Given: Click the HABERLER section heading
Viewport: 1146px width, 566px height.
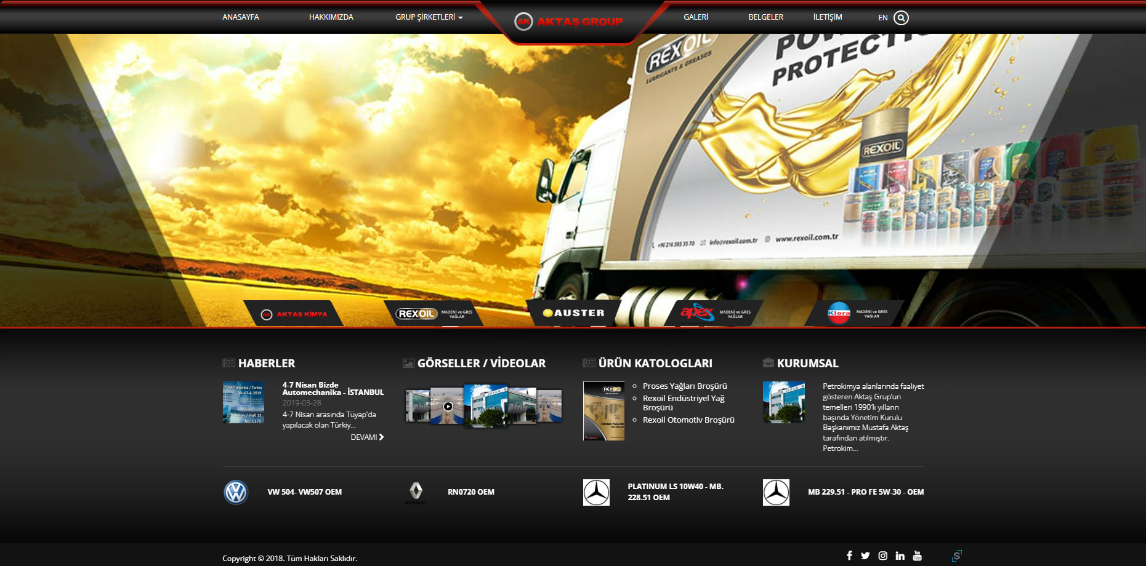Looking at the screenshot, I should click(267, 364).
